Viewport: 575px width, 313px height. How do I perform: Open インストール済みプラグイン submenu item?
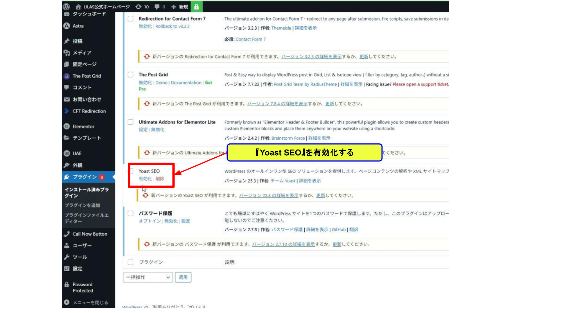click(87, 192)
